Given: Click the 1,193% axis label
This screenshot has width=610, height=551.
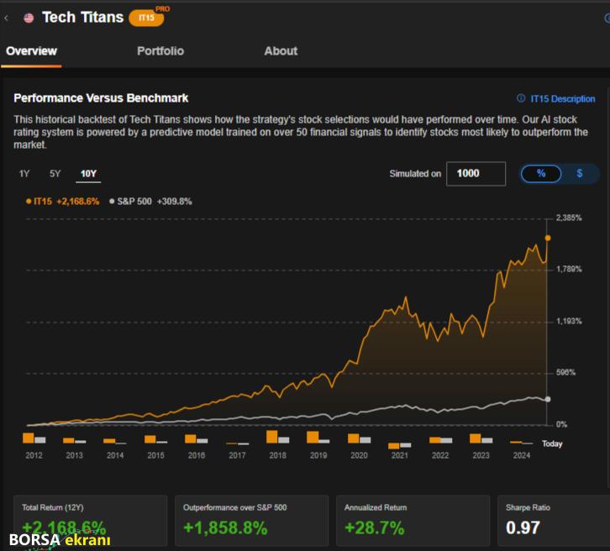Looking at the screenshot, I should pyautogui.click(x=569, y=321).
